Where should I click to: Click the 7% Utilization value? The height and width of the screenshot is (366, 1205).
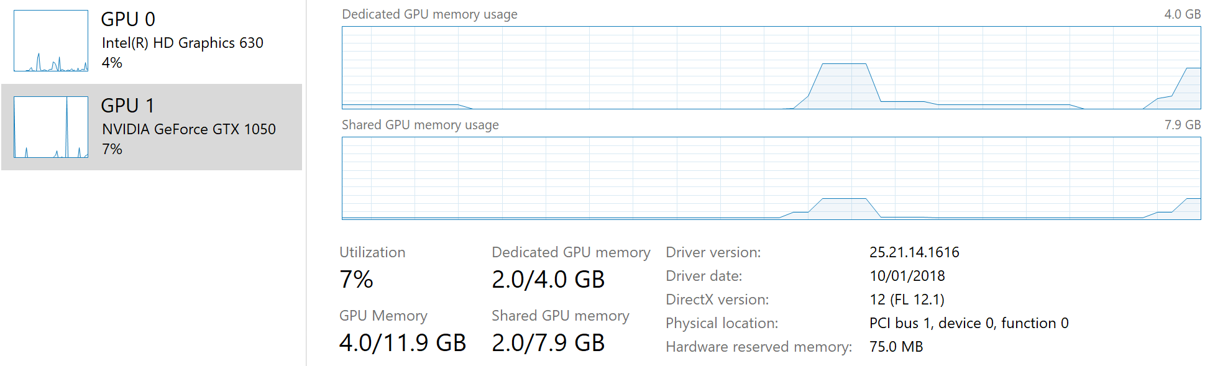pyautogui.click(x=356, y=280)
